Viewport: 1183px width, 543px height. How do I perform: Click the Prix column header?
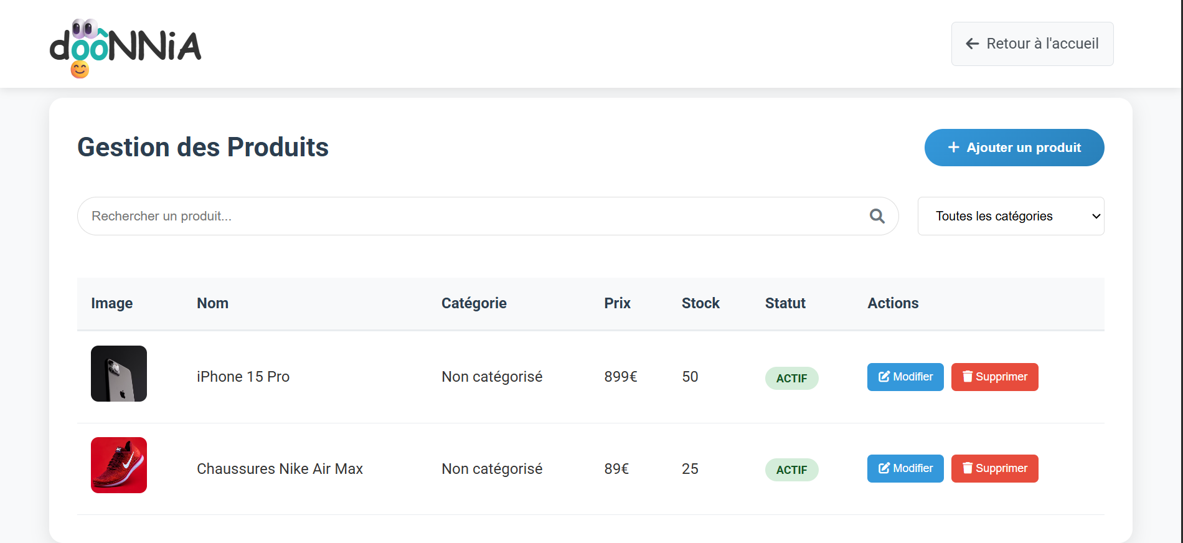pyautogui.click(x=617, y=303)
